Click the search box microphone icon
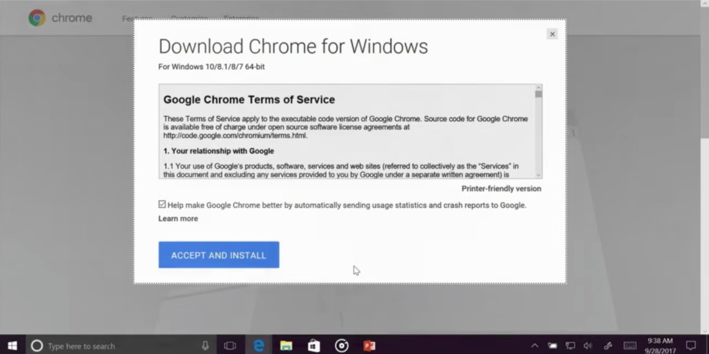The width and height of the screenshot is (709, 354). pyautogui.click(x=205, y=346)
